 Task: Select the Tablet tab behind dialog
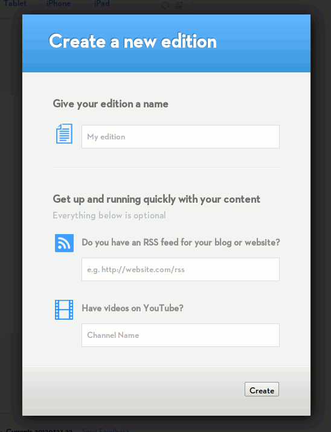[x=15, y=4]
